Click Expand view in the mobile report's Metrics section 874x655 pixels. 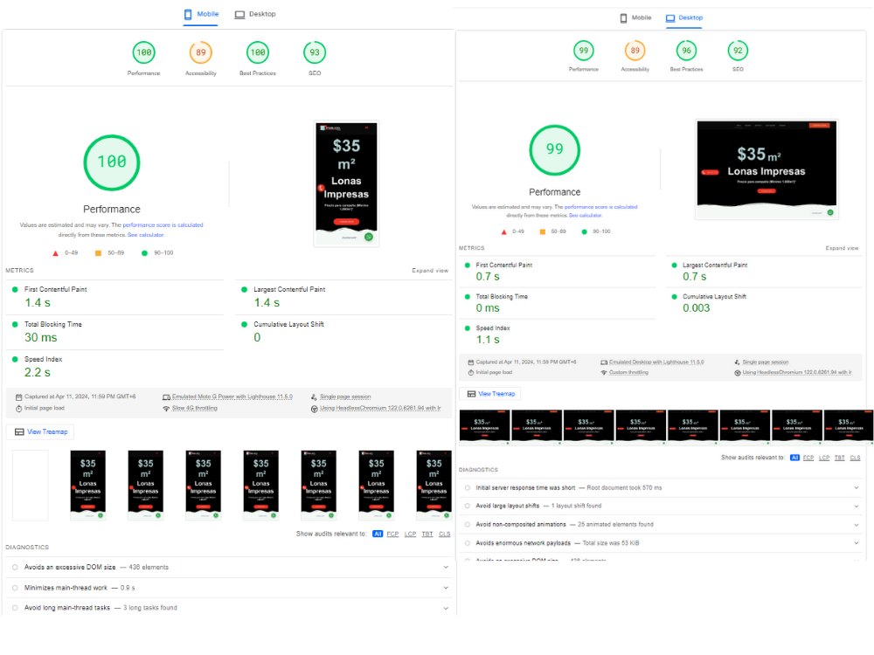[430, 271]
